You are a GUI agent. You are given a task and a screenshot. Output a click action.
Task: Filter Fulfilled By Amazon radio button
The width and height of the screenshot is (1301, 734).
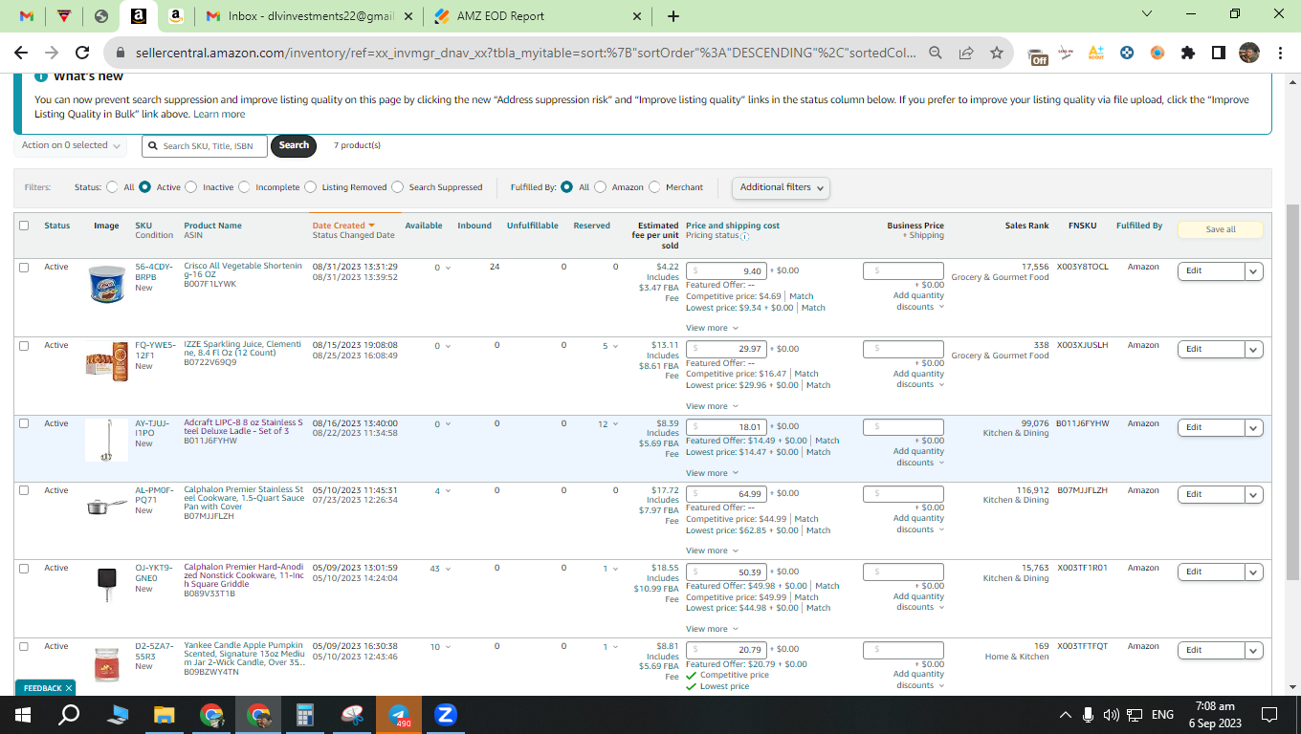click(x=601, y=187)
